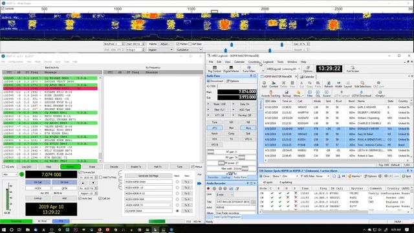414x233 pixels.
Task: Click the Width icon in logbook toolbar
Action: tap(338, 84)
